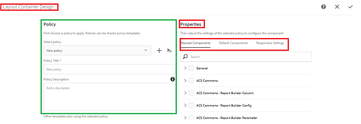Screen dimensions: 361x124
Task: Switch to the Default Components tab
Action: (x=233, y=43)
